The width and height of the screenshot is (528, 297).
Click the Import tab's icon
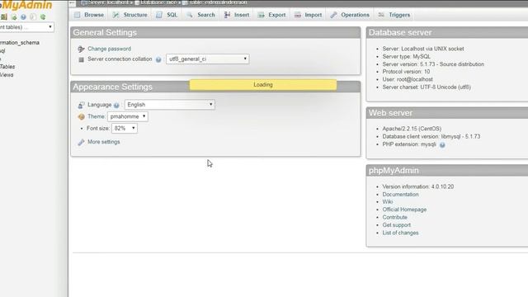click(x=297, y=15)
